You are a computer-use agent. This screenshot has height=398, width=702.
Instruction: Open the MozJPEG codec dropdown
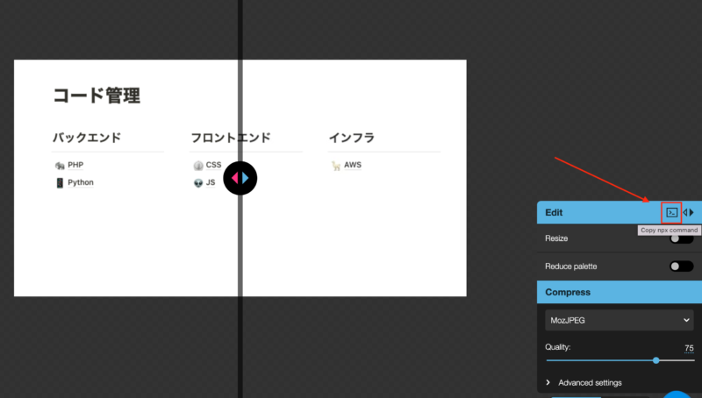(x=620, y=320)
